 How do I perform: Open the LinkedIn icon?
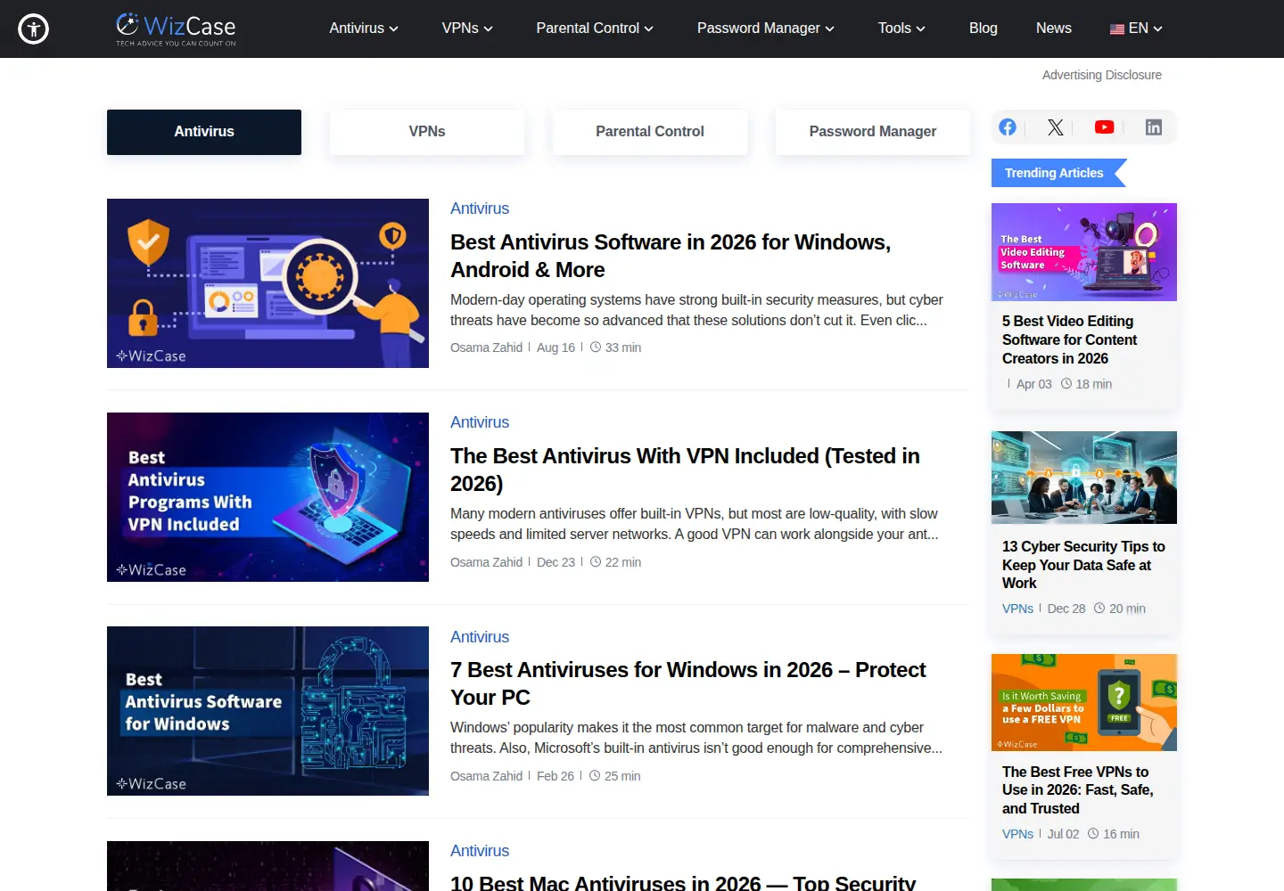pyautogui.click(x=1153, y=127)
